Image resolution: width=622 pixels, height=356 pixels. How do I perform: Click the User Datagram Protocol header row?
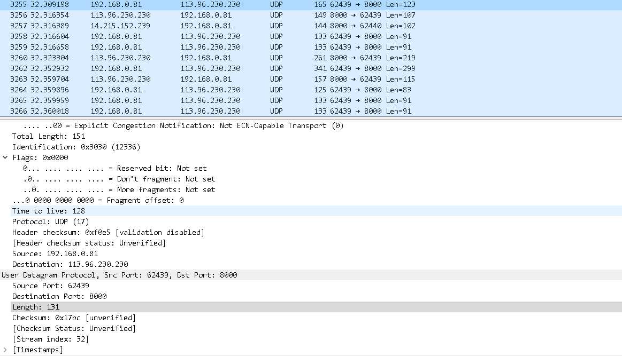point(311,275)
